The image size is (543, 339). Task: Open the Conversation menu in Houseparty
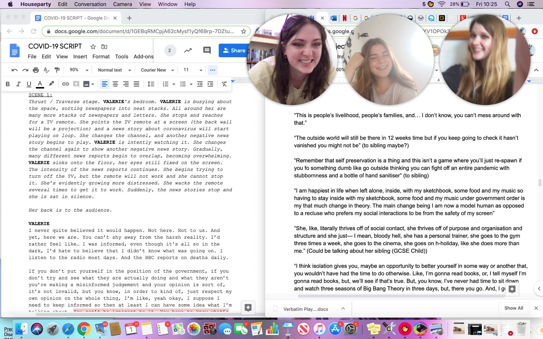tap(90, 4)
